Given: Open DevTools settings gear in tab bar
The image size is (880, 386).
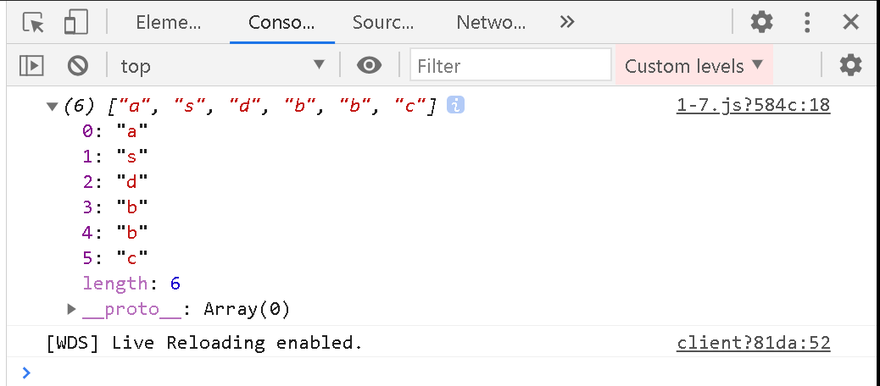Looking at the screenshot, I should coord(761,22).
